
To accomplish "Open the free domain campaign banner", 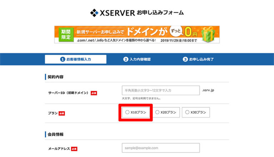I will click(x=137, y=35).
